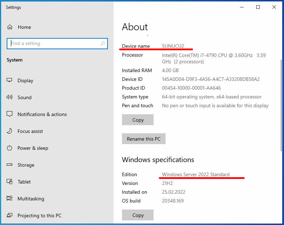This screenshot has width=284, height=225.
Task: Click the edition text Windows Server 2022 Standard
Action: coord(196,174)
